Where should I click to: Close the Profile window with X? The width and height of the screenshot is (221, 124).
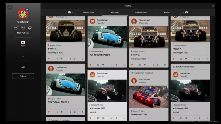(x=212, y=6)
